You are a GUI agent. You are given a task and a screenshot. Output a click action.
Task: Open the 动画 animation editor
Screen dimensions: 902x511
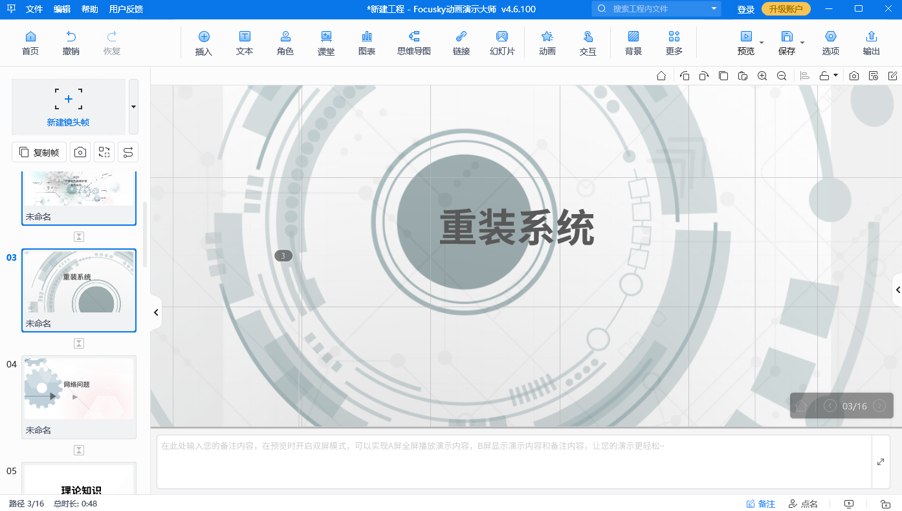(547, 43)
